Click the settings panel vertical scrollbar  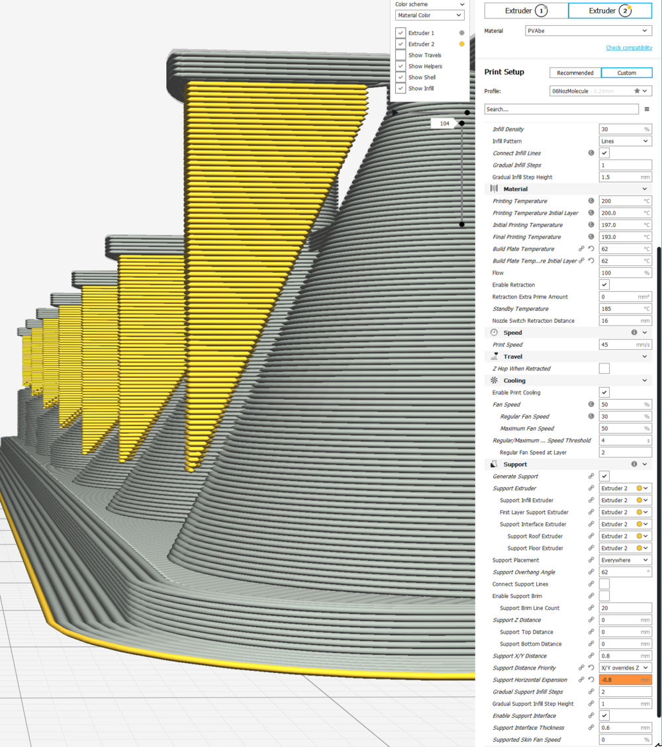(x=659, y=481)
